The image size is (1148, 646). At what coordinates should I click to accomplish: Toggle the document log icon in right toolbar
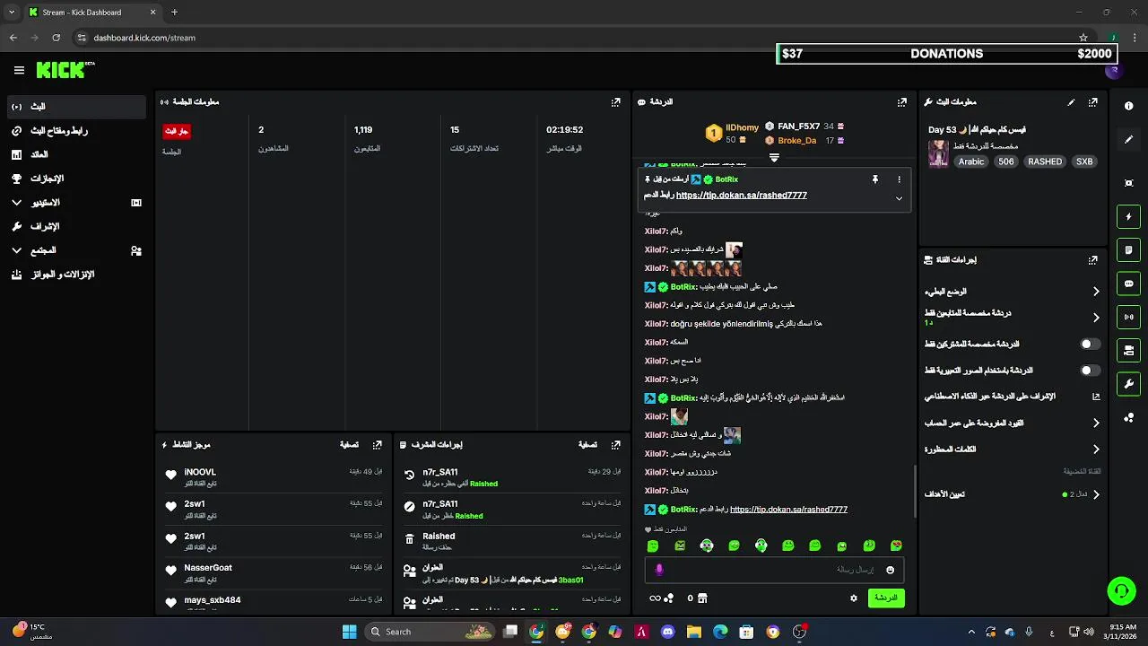1128,249
